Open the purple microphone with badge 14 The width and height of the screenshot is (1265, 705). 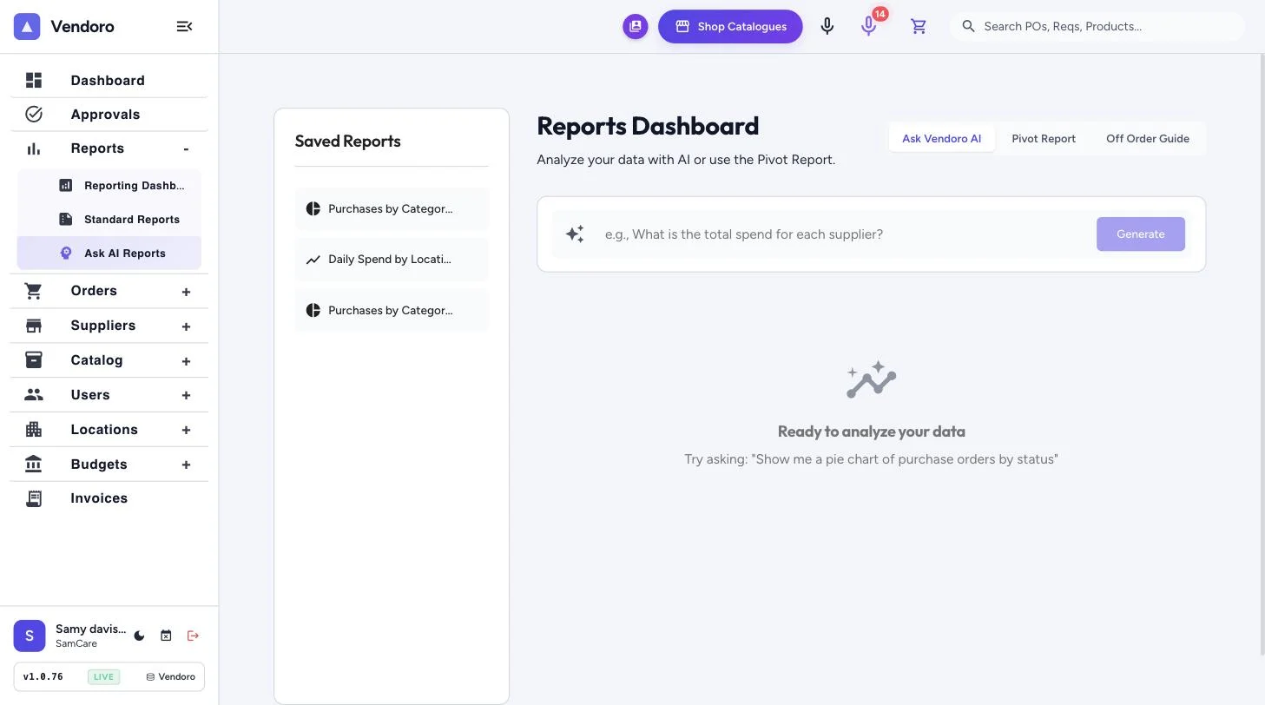(869, 27)
